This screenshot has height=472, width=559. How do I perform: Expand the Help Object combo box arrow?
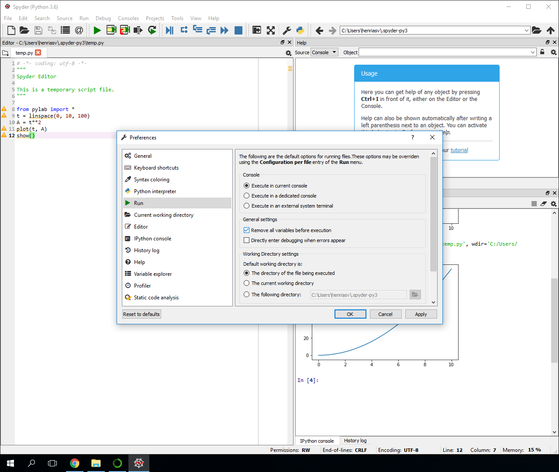point(533,52)
